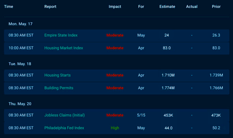Open the Empire State Index report

pos(61,35)
